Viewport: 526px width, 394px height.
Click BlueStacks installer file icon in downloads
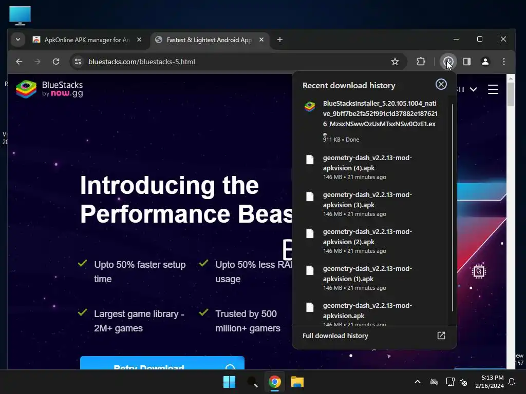click(310, 107)
